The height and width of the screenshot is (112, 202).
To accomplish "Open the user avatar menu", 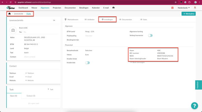I will tap(195, 8).
